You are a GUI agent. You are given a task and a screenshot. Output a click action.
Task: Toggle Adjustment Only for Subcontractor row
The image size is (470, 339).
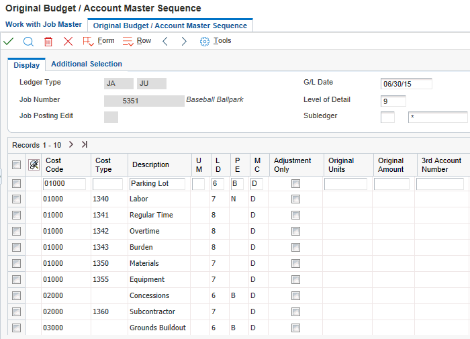[x=296, y=311]
